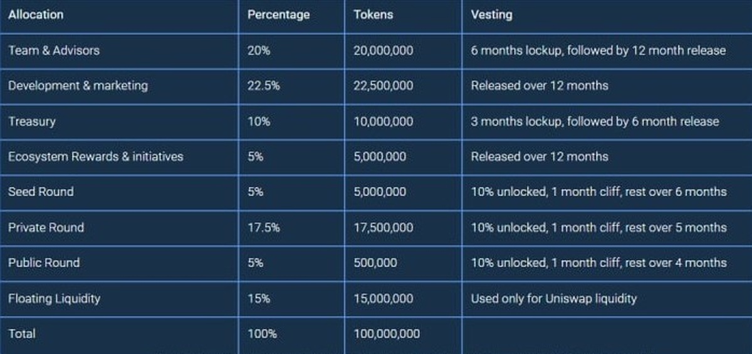Select the Private Round cell
The height and width of the screenshot is (354, 752).
pos(46,228)
